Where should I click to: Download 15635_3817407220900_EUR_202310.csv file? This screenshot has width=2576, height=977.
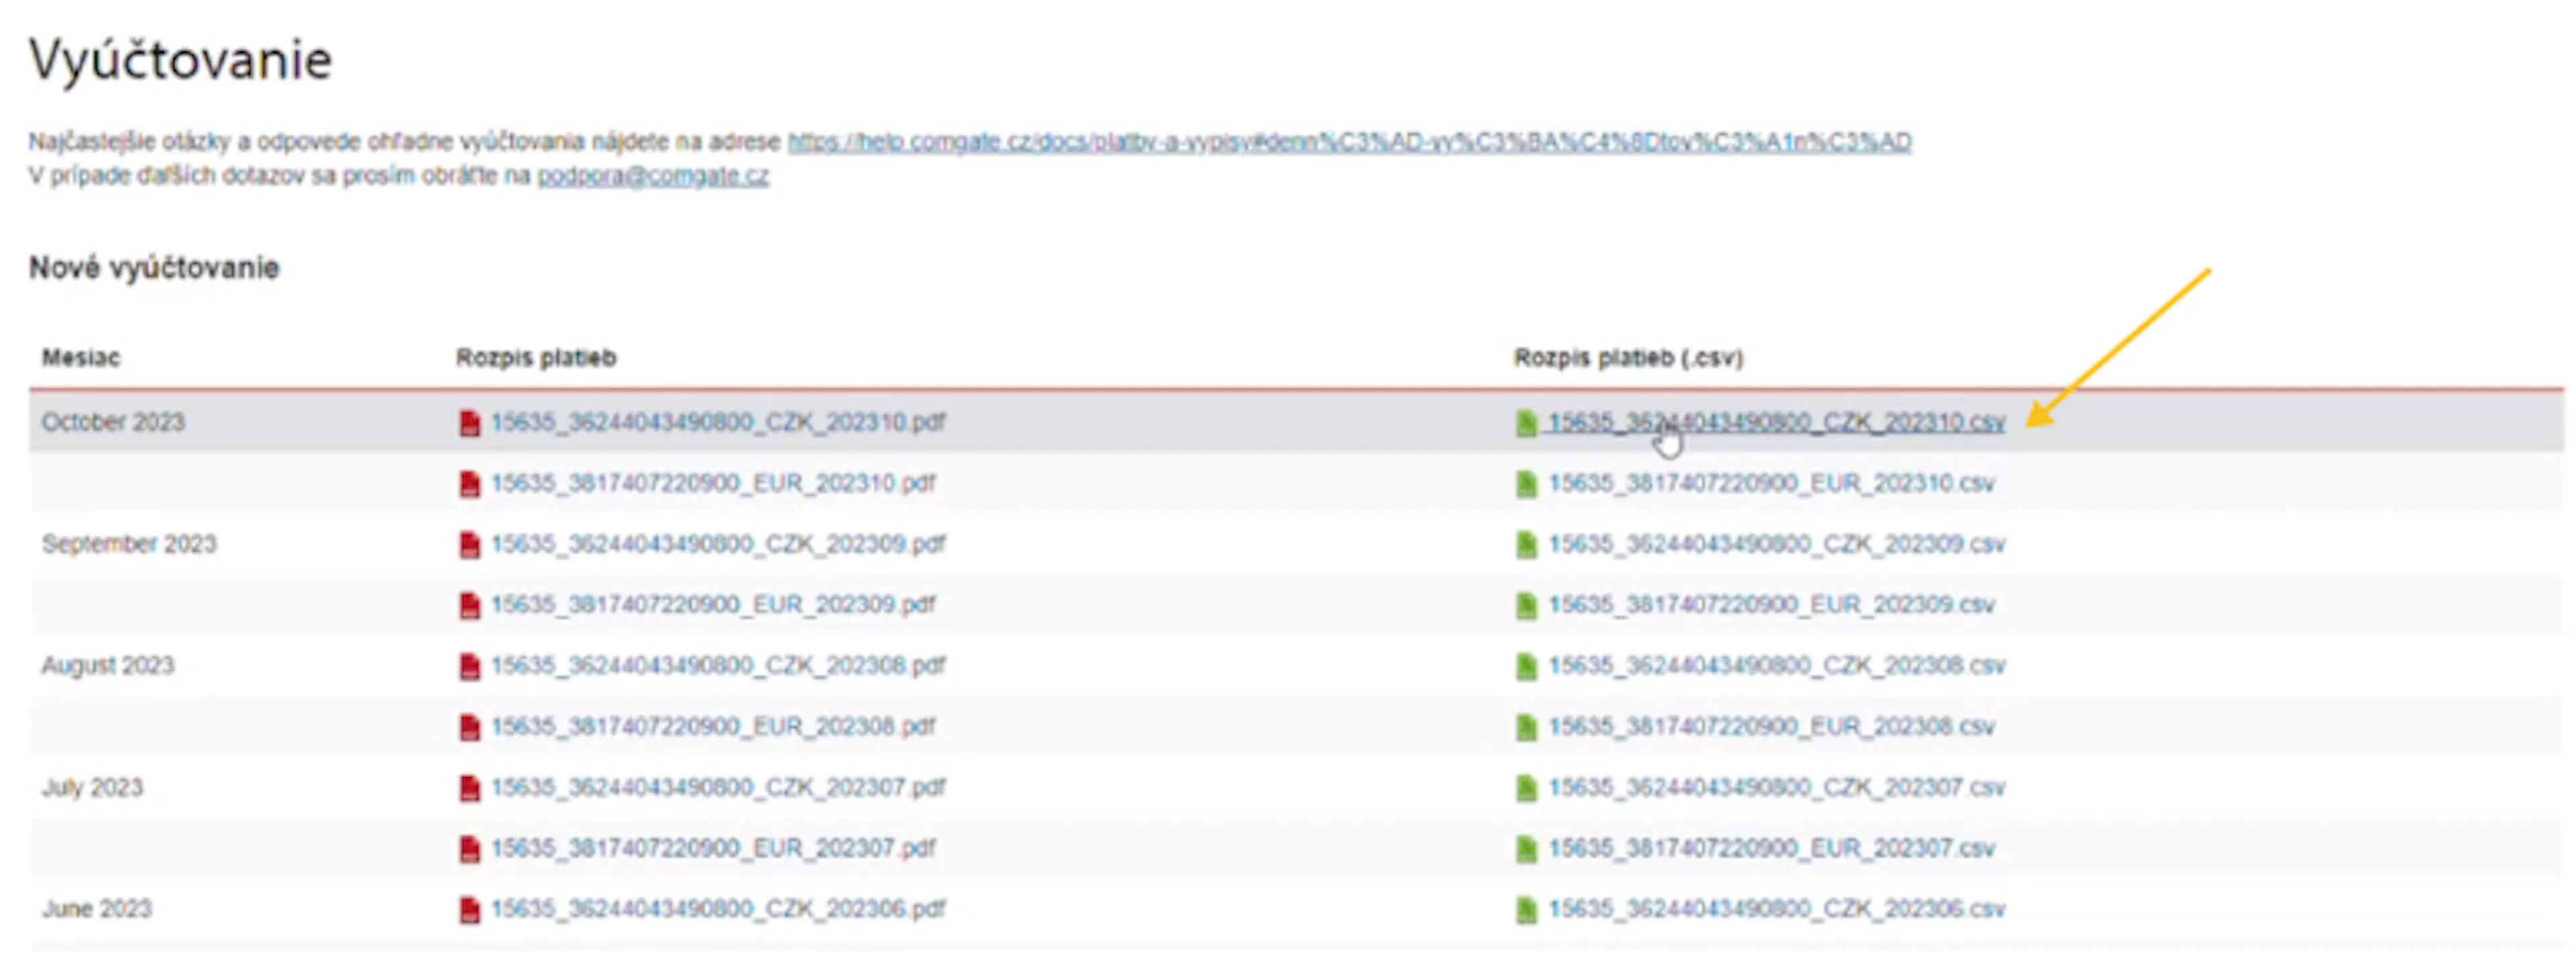coord(1772,483)
